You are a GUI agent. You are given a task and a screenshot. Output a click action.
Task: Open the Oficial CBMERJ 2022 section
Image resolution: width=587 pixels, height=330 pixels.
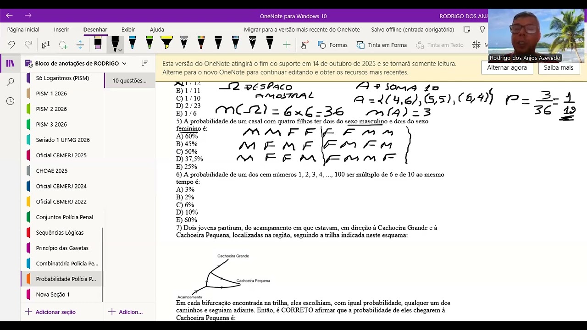62,202
